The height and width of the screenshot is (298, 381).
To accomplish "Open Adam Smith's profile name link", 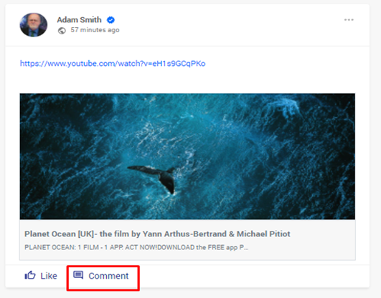I will pos(79,19).
